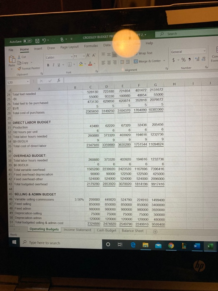
Task: Apply red Font Color letter A
Action: pos(90,64)
